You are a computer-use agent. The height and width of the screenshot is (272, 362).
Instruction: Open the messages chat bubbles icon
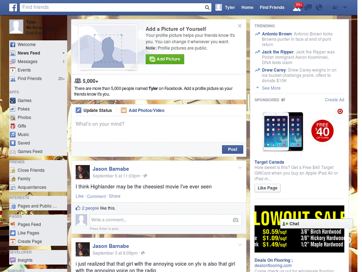[308, 8]
